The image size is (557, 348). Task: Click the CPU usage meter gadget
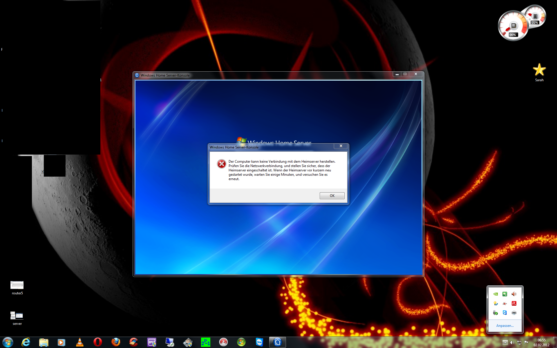(x=513, y=26)
